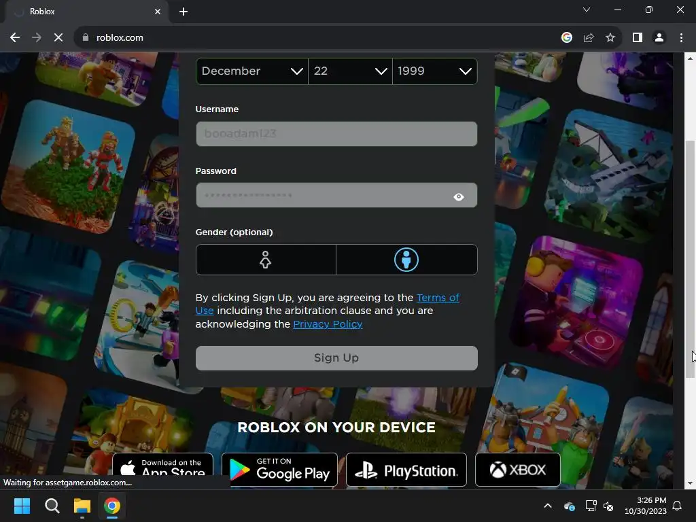696x522 pixels.
Task: Open the Privacy Policy link
Action: (x=328, y=324)
